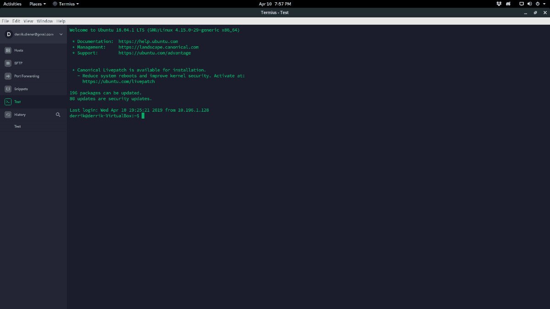Expand the account dropdown for derrik.diener@gmail.com

[x=61, y=34]
